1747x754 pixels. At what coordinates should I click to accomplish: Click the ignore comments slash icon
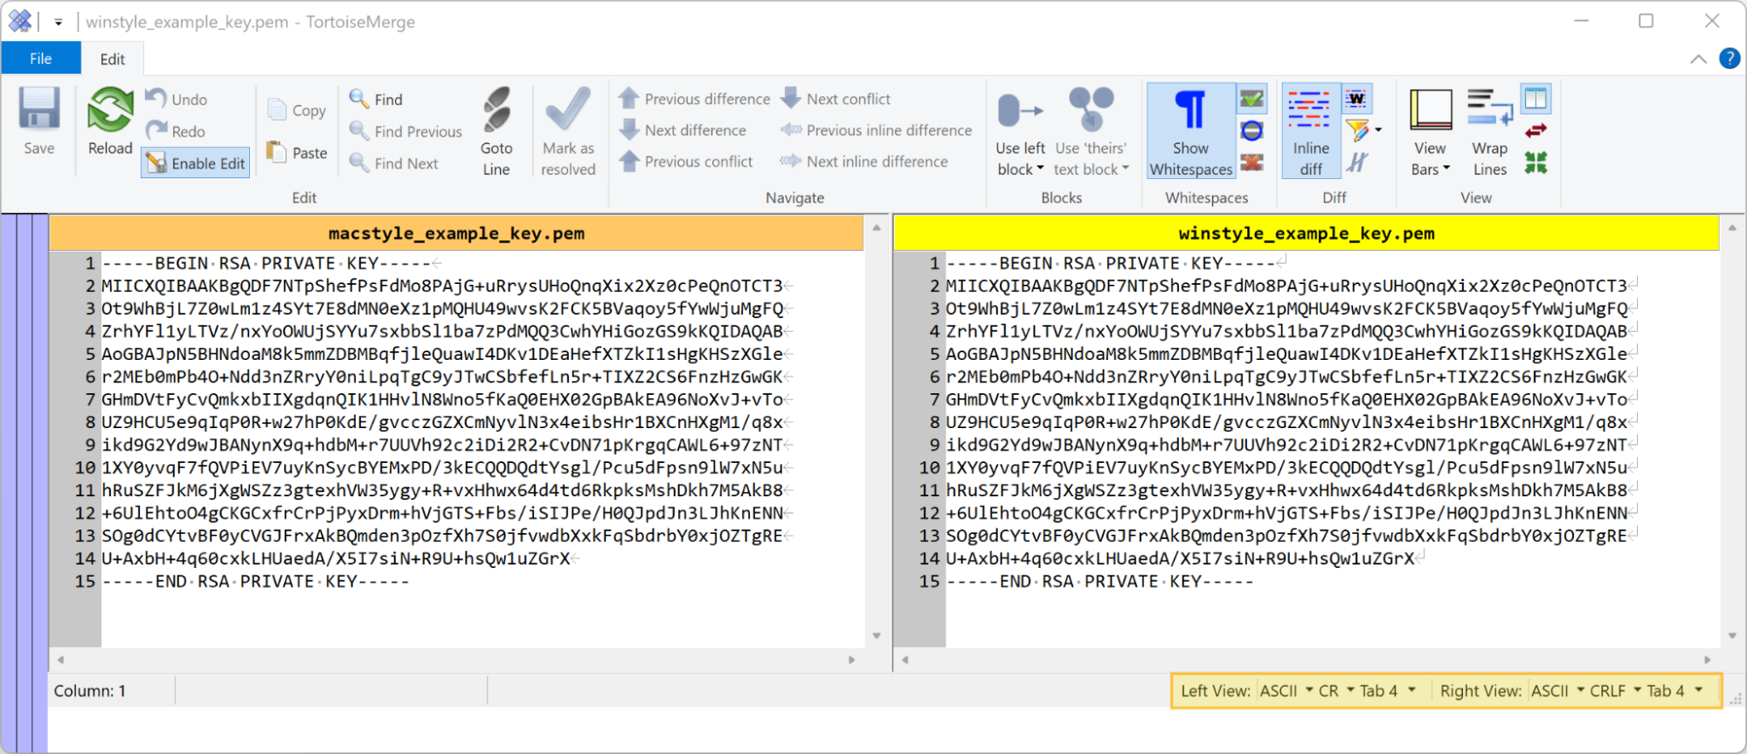click(1356, 163)
